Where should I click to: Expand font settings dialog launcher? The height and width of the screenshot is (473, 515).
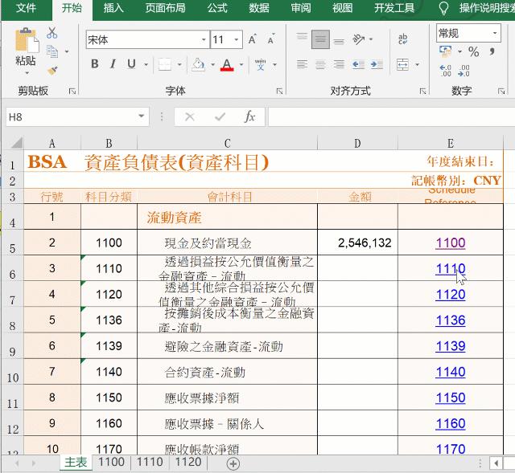[x=279, y=92]
